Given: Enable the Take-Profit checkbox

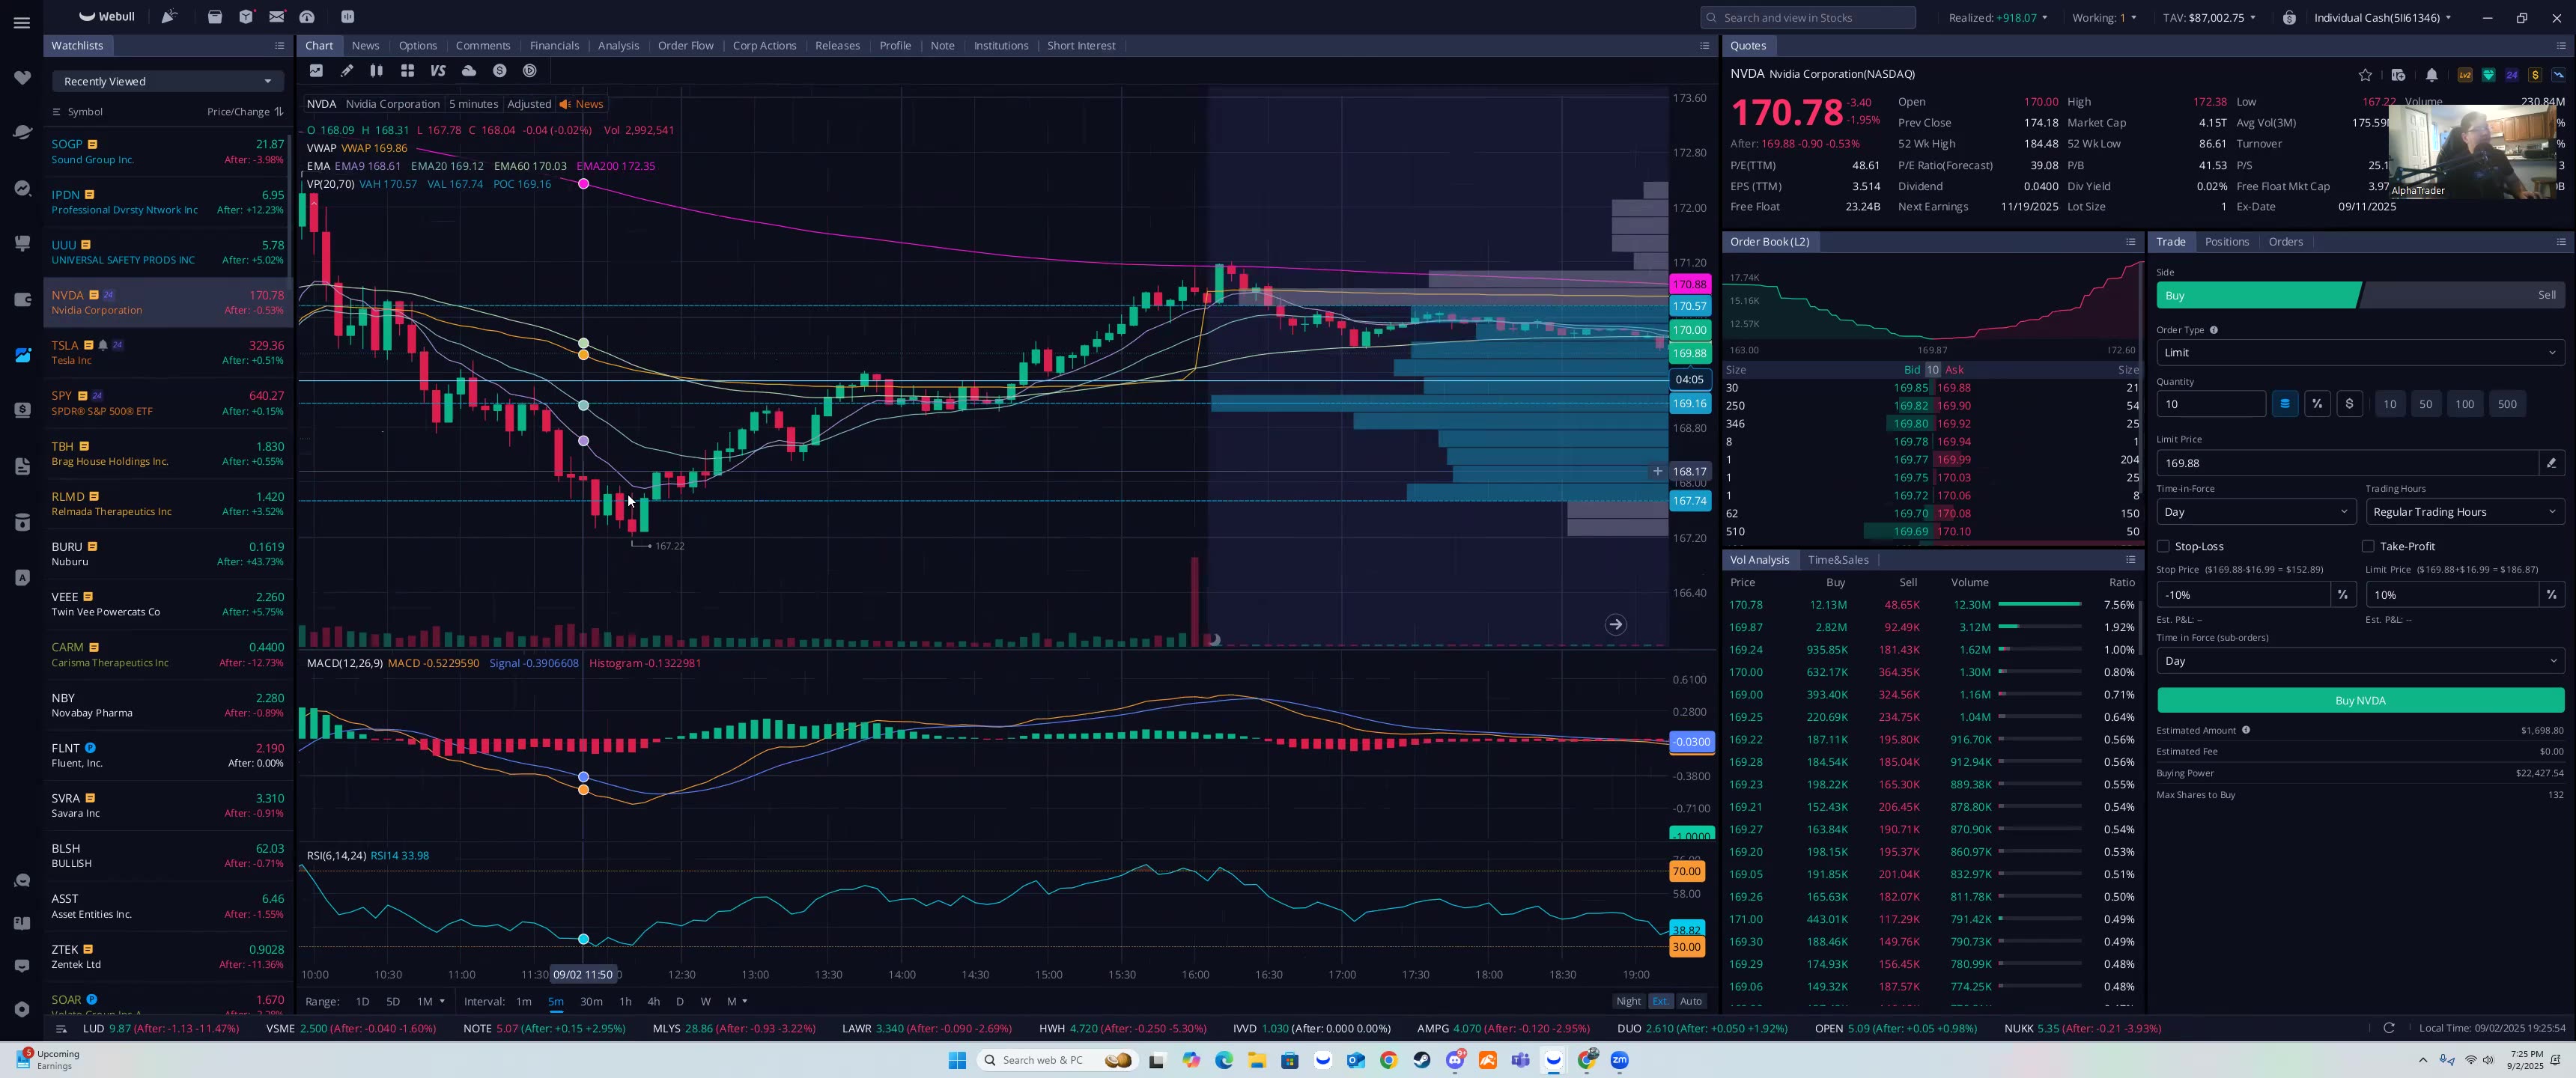Looking at the screenshot, I should click(2368, 546).
